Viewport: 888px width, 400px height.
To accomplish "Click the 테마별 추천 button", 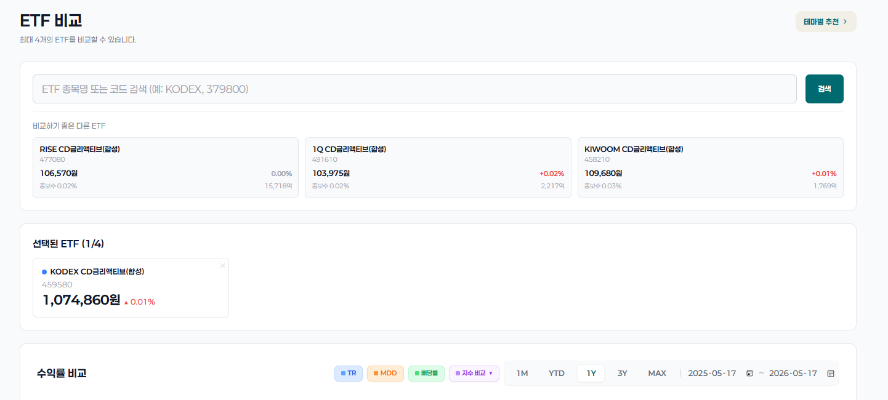I will 825,22.
